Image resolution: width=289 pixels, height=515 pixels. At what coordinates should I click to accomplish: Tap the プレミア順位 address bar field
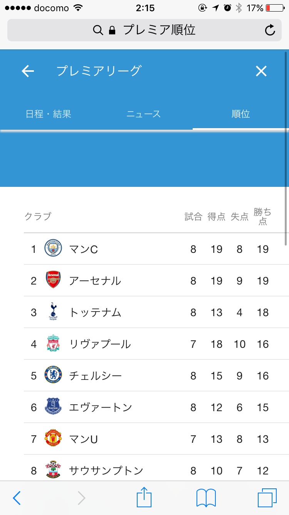click(144, 30)
